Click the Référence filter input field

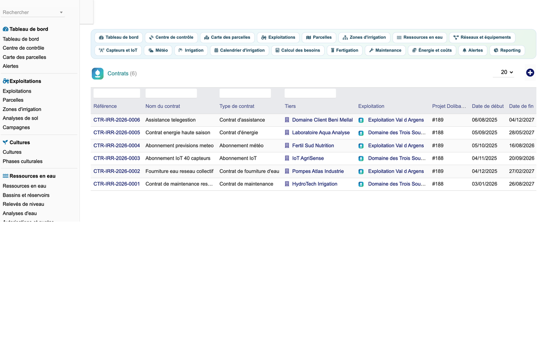coord(117,93)
